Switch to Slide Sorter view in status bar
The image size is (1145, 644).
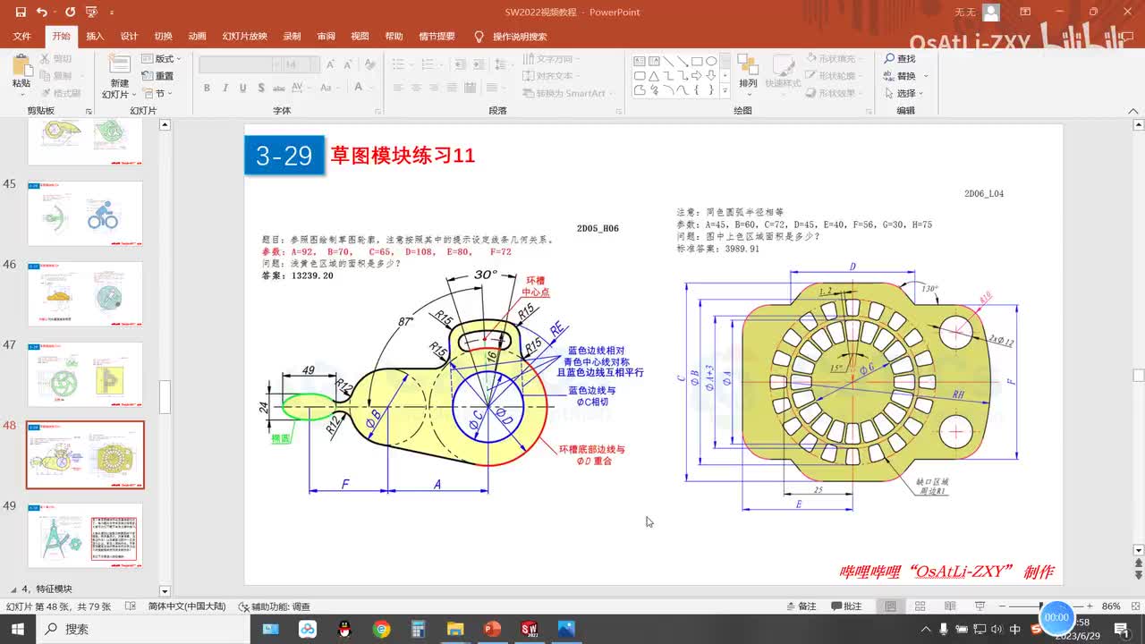920,606
